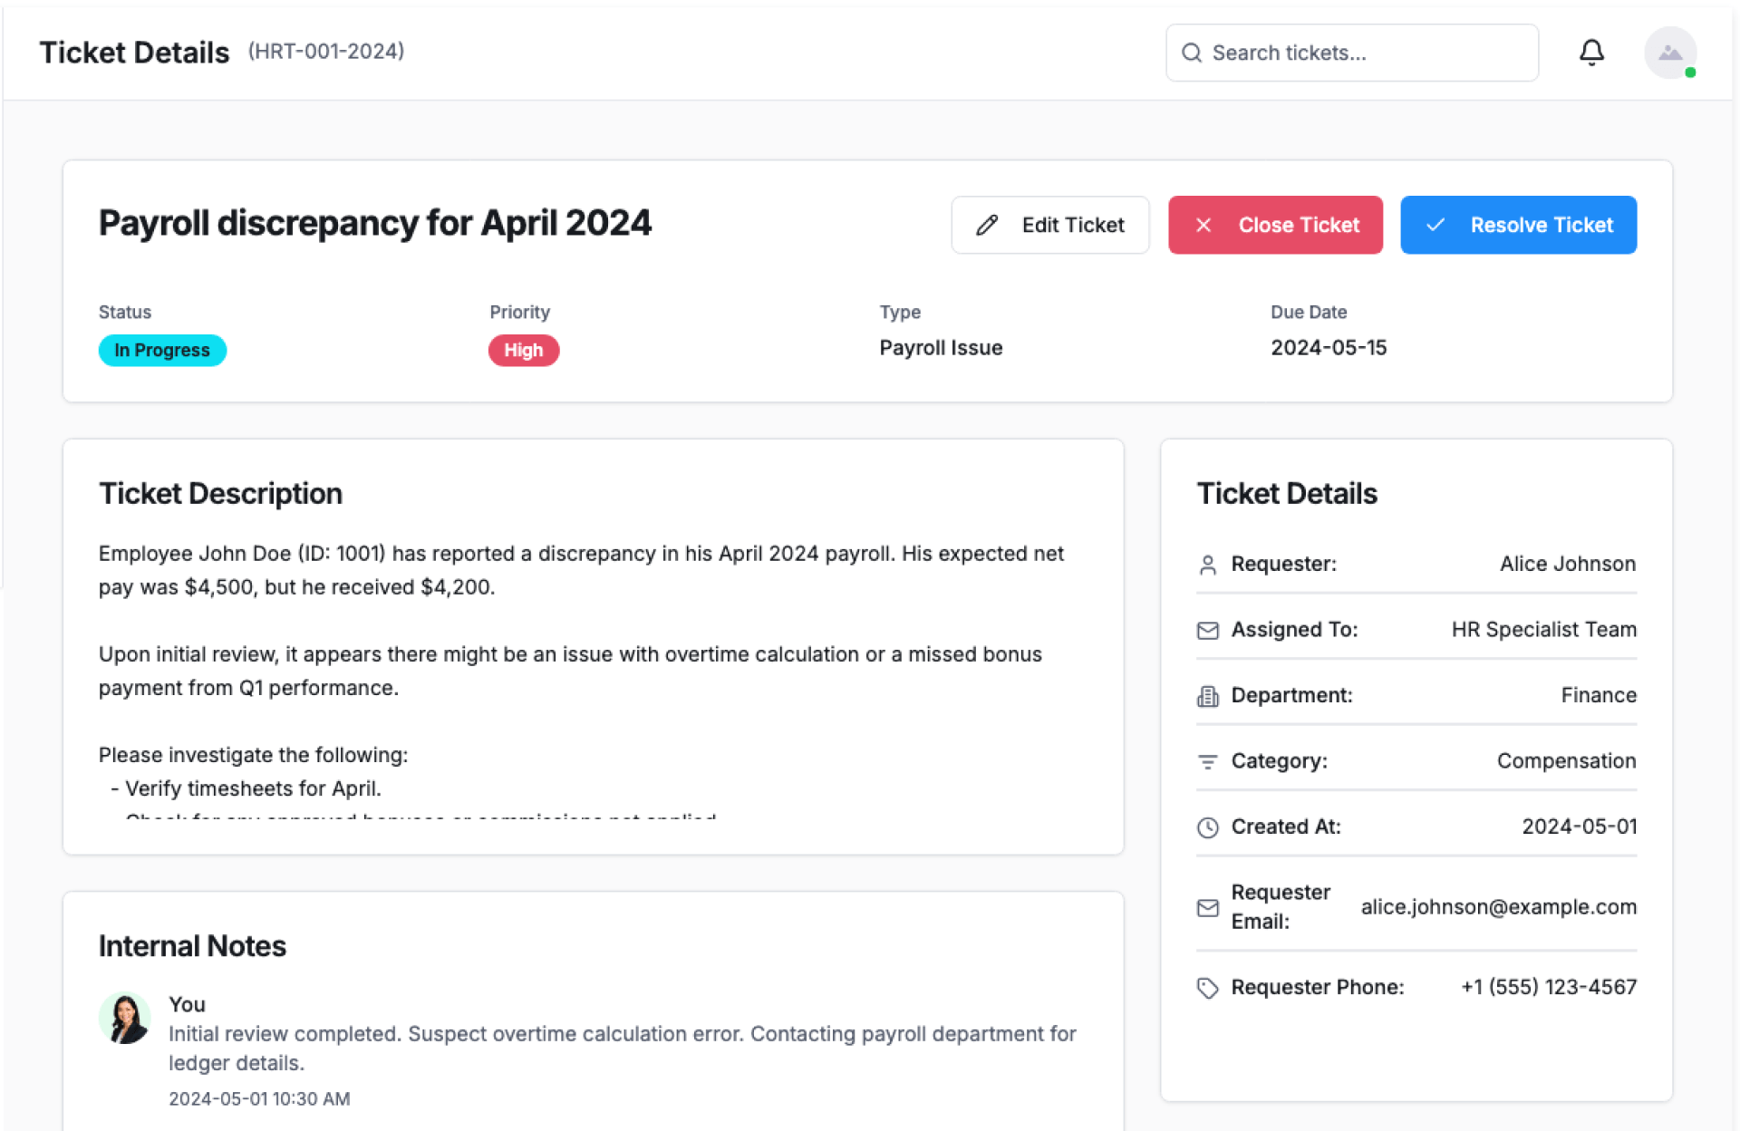
Task: Click the In Progress status badge
Action: (162, 351)
